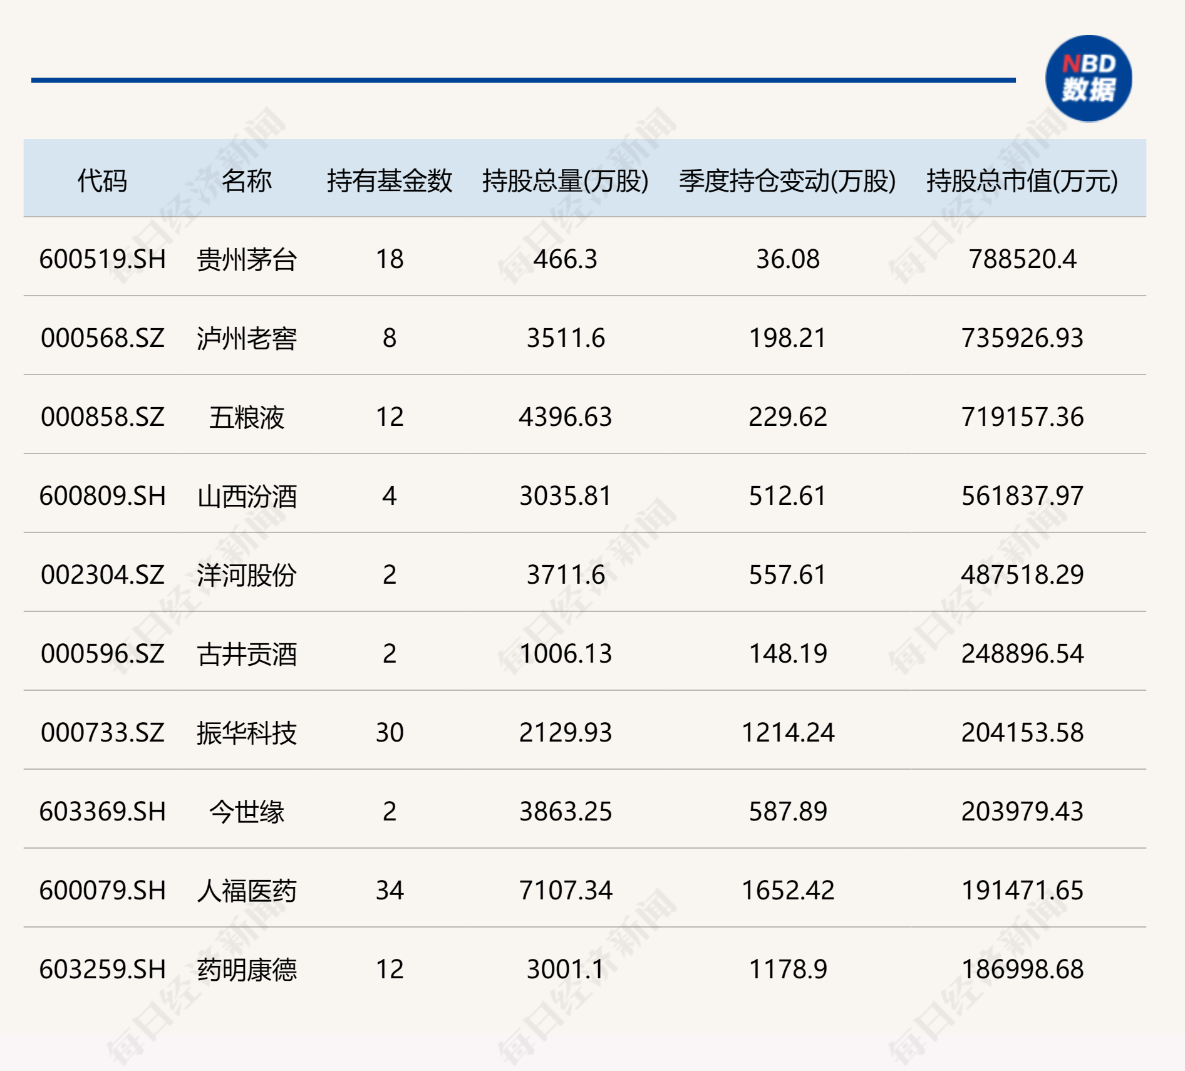
Task: Click the holding amount 4396.63
Action: pos(566,416)
